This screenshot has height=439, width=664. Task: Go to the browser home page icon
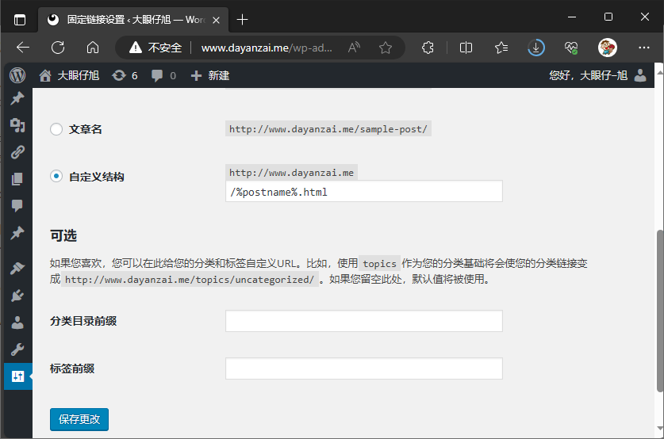click(92, 48)
